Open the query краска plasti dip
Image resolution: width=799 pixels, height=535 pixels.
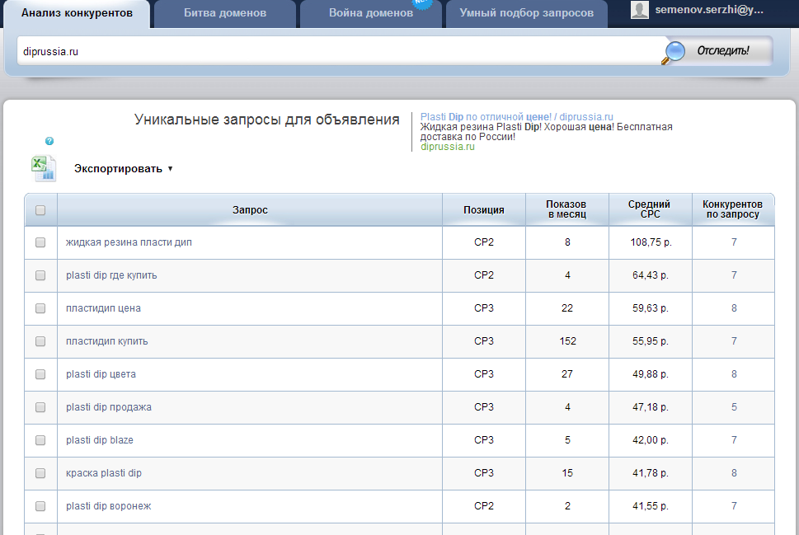[104, 473]
